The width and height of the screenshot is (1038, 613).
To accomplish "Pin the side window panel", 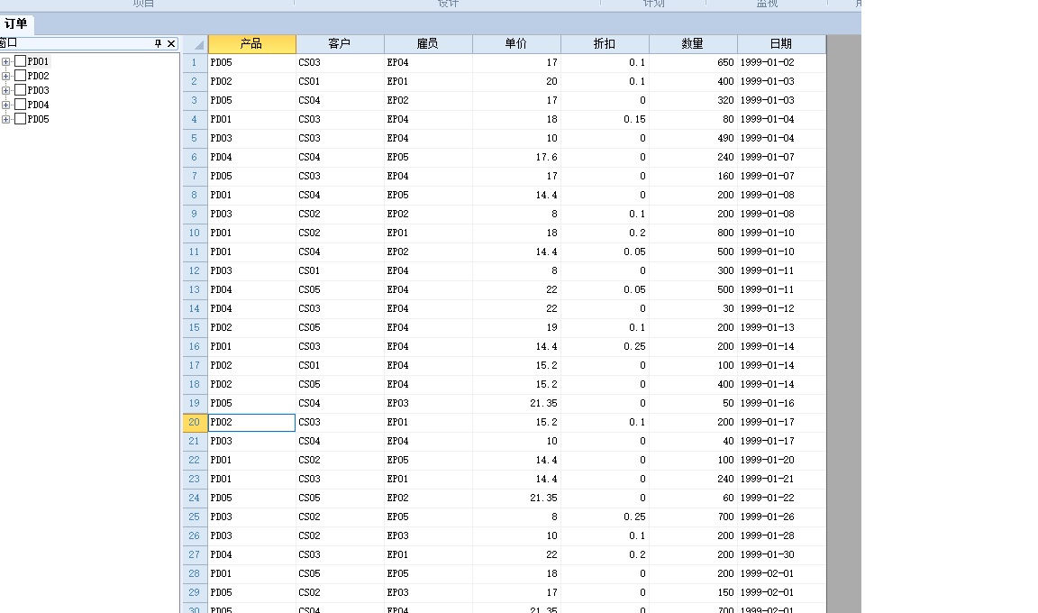I will pos(158,43).
